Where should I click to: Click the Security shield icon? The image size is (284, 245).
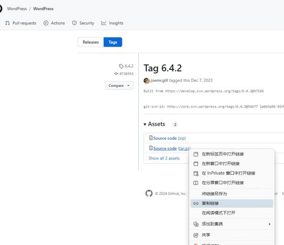click(x=75, y=23)
